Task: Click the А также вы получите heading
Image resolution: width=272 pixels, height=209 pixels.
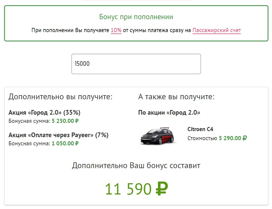Action: pos(176,97)
